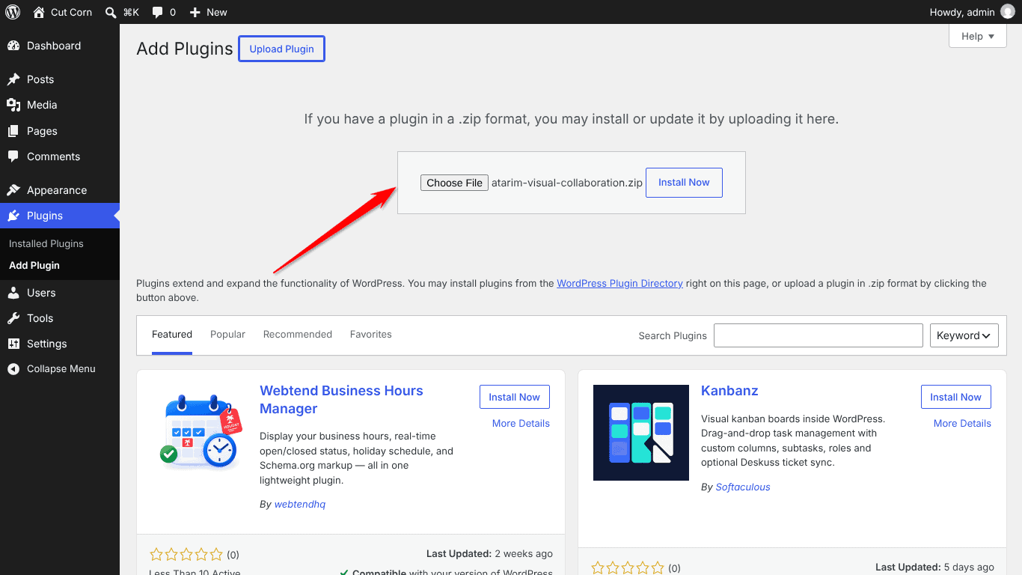The image size is (1022, 575).
Task: Switch to the Favorites tab
Action: click(x=371, y=335)
